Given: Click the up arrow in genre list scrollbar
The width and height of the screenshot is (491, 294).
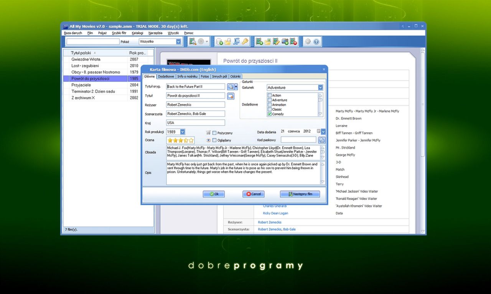Looking at the screenshot, I should pyautogui.click(x=320, y=95).
